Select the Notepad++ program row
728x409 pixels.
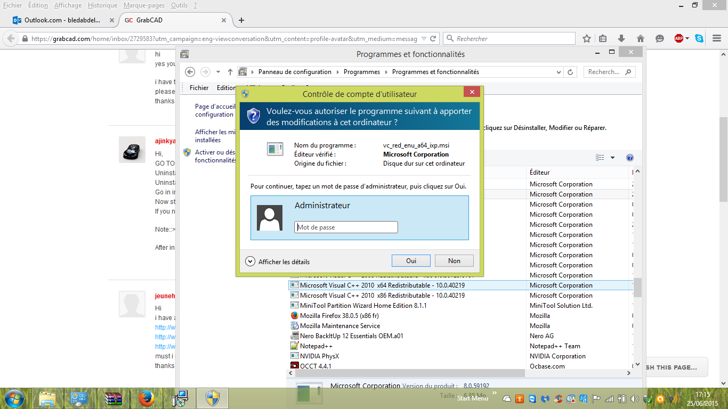tap(461, 346)
